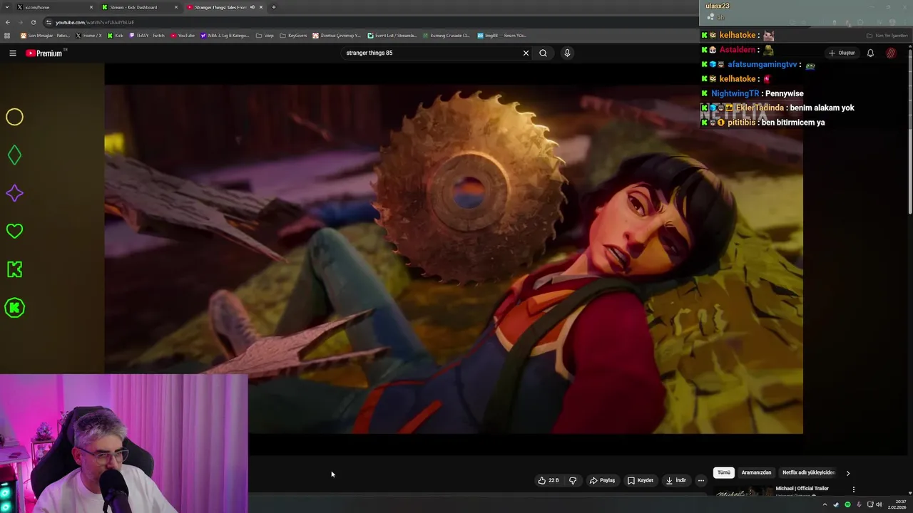Close the Stranger Things tab
The image size is (913, 513).
tap(261, 7)
